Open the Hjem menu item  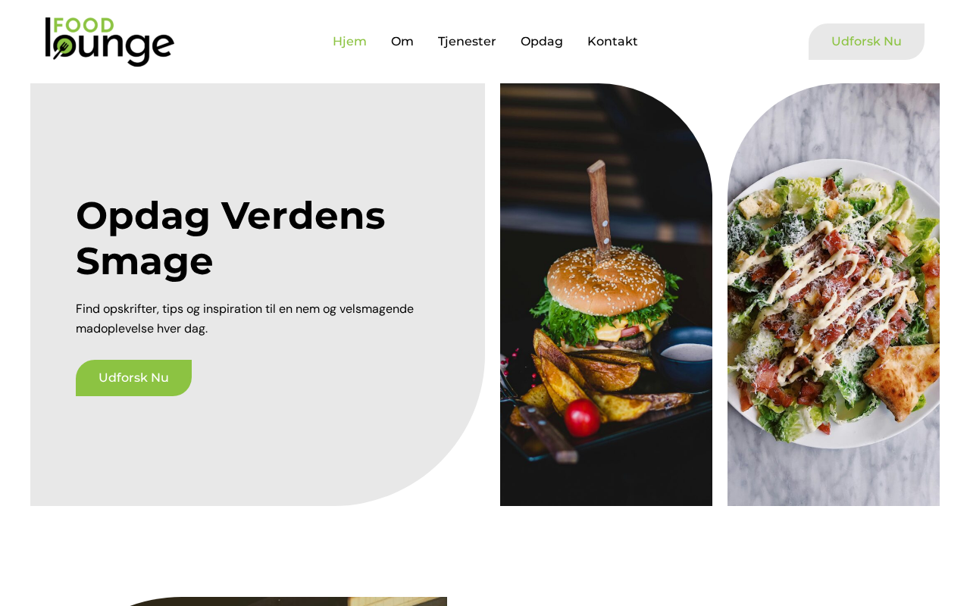click(349, 42)
